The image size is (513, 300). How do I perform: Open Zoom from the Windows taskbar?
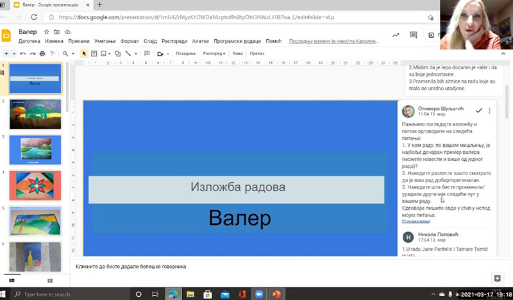259,294
